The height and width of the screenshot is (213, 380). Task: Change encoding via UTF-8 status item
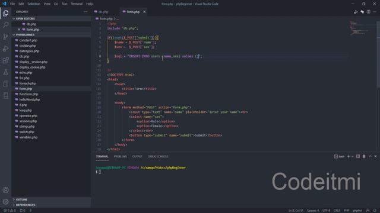326,211
